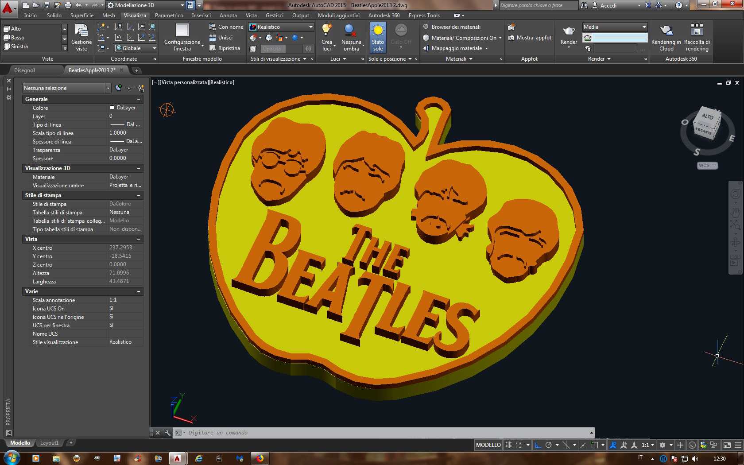This screenshot has width=744, height=465.
Task: Toggle 2D object snap in status bar
Action: click(595, 445)
